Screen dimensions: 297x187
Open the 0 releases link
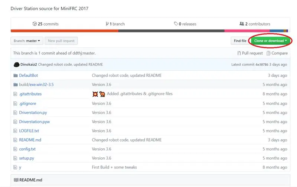[x=185, y=24]
